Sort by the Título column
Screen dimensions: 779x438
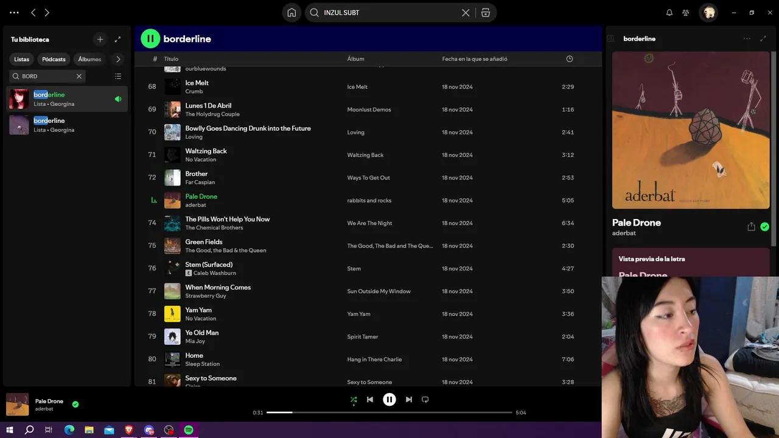click(x=171, y=59)
